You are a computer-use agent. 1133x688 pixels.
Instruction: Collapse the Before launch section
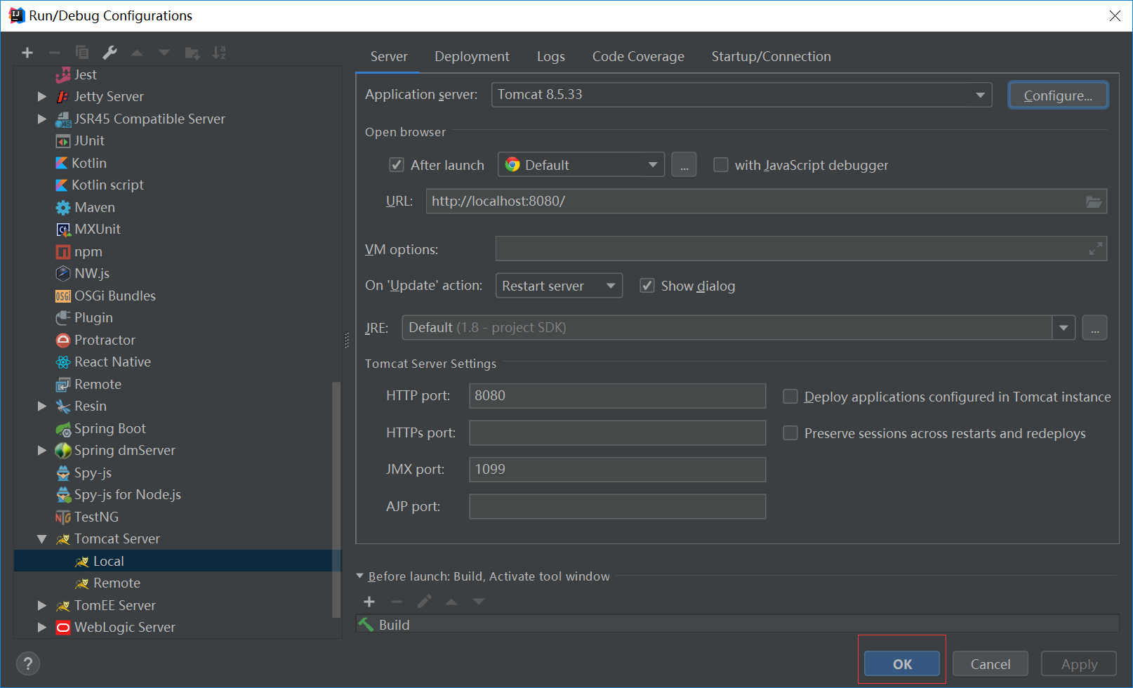tap(360, 576)
